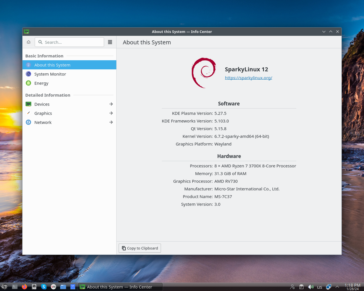Open the clipboard manager tray icon
The width and height of the screenshot is (364, 291).
(x=301, y=286)
